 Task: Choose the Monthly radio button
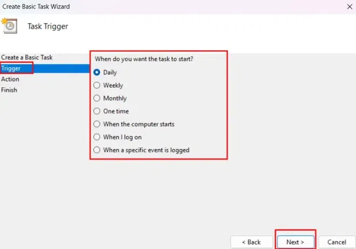point(97,98)
